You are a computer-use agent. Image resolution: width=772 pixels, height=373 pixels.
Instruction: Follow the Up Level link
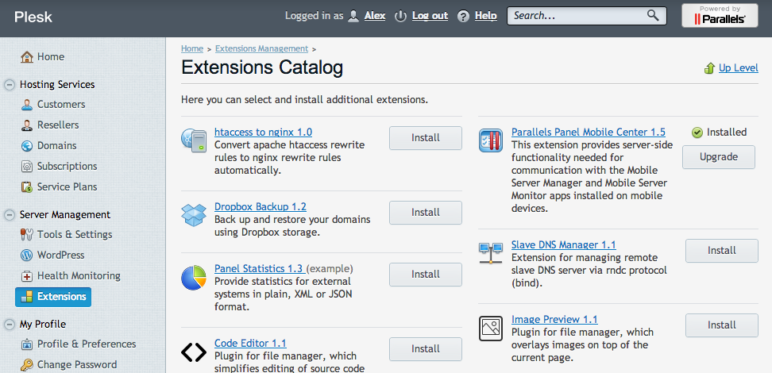coord(738,68)
